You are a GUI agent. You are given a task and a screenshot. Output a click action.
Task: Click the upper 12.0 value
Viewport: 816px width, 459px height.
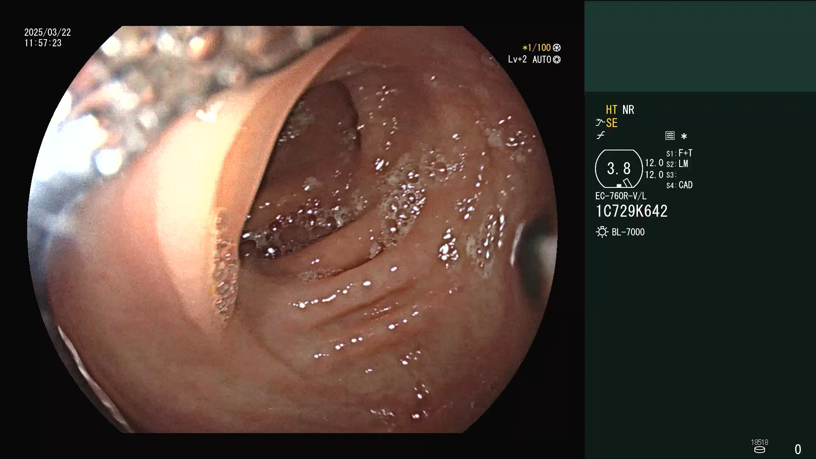click(654, 163)
